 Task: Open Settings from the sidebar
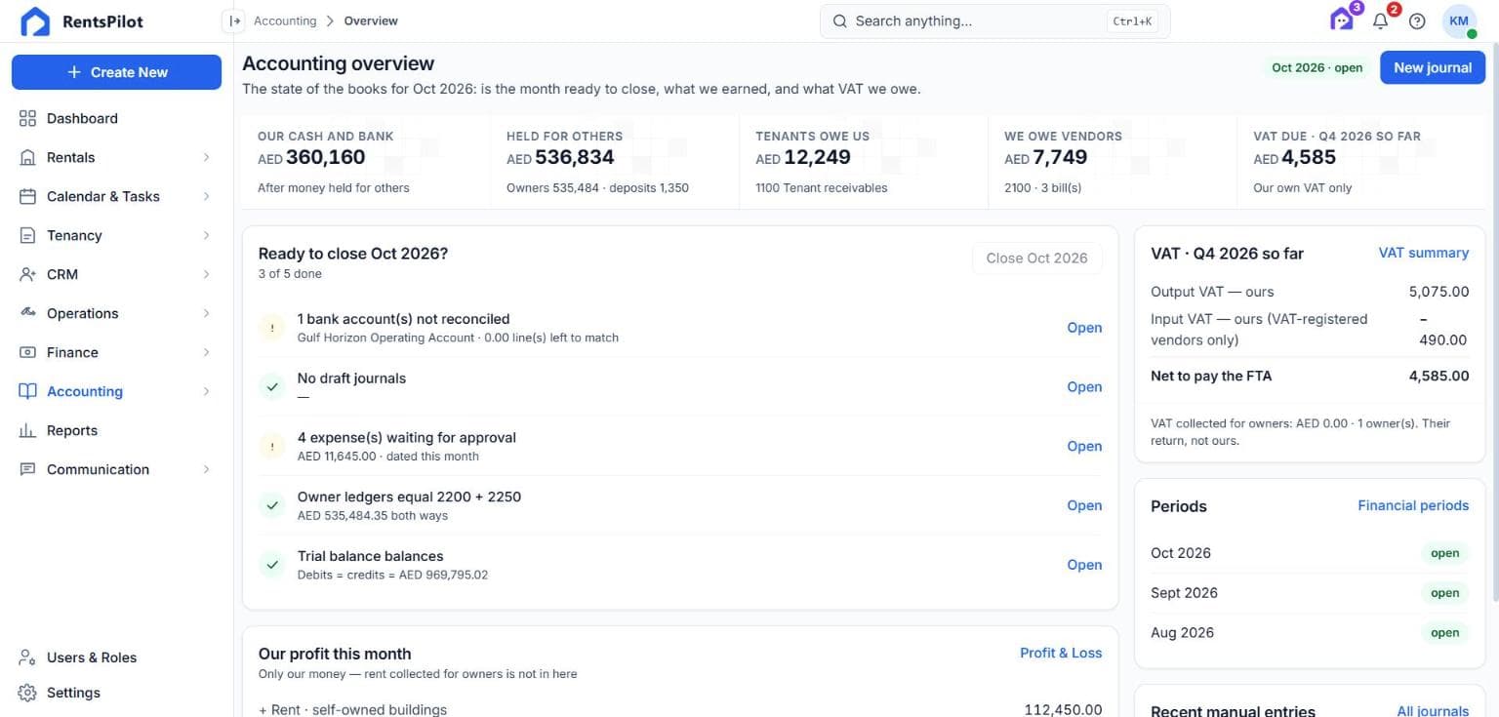click(116, 693)
